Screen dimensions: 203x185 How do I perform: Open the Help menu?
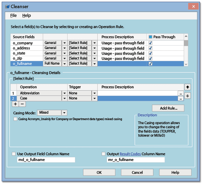pos(26,16)
